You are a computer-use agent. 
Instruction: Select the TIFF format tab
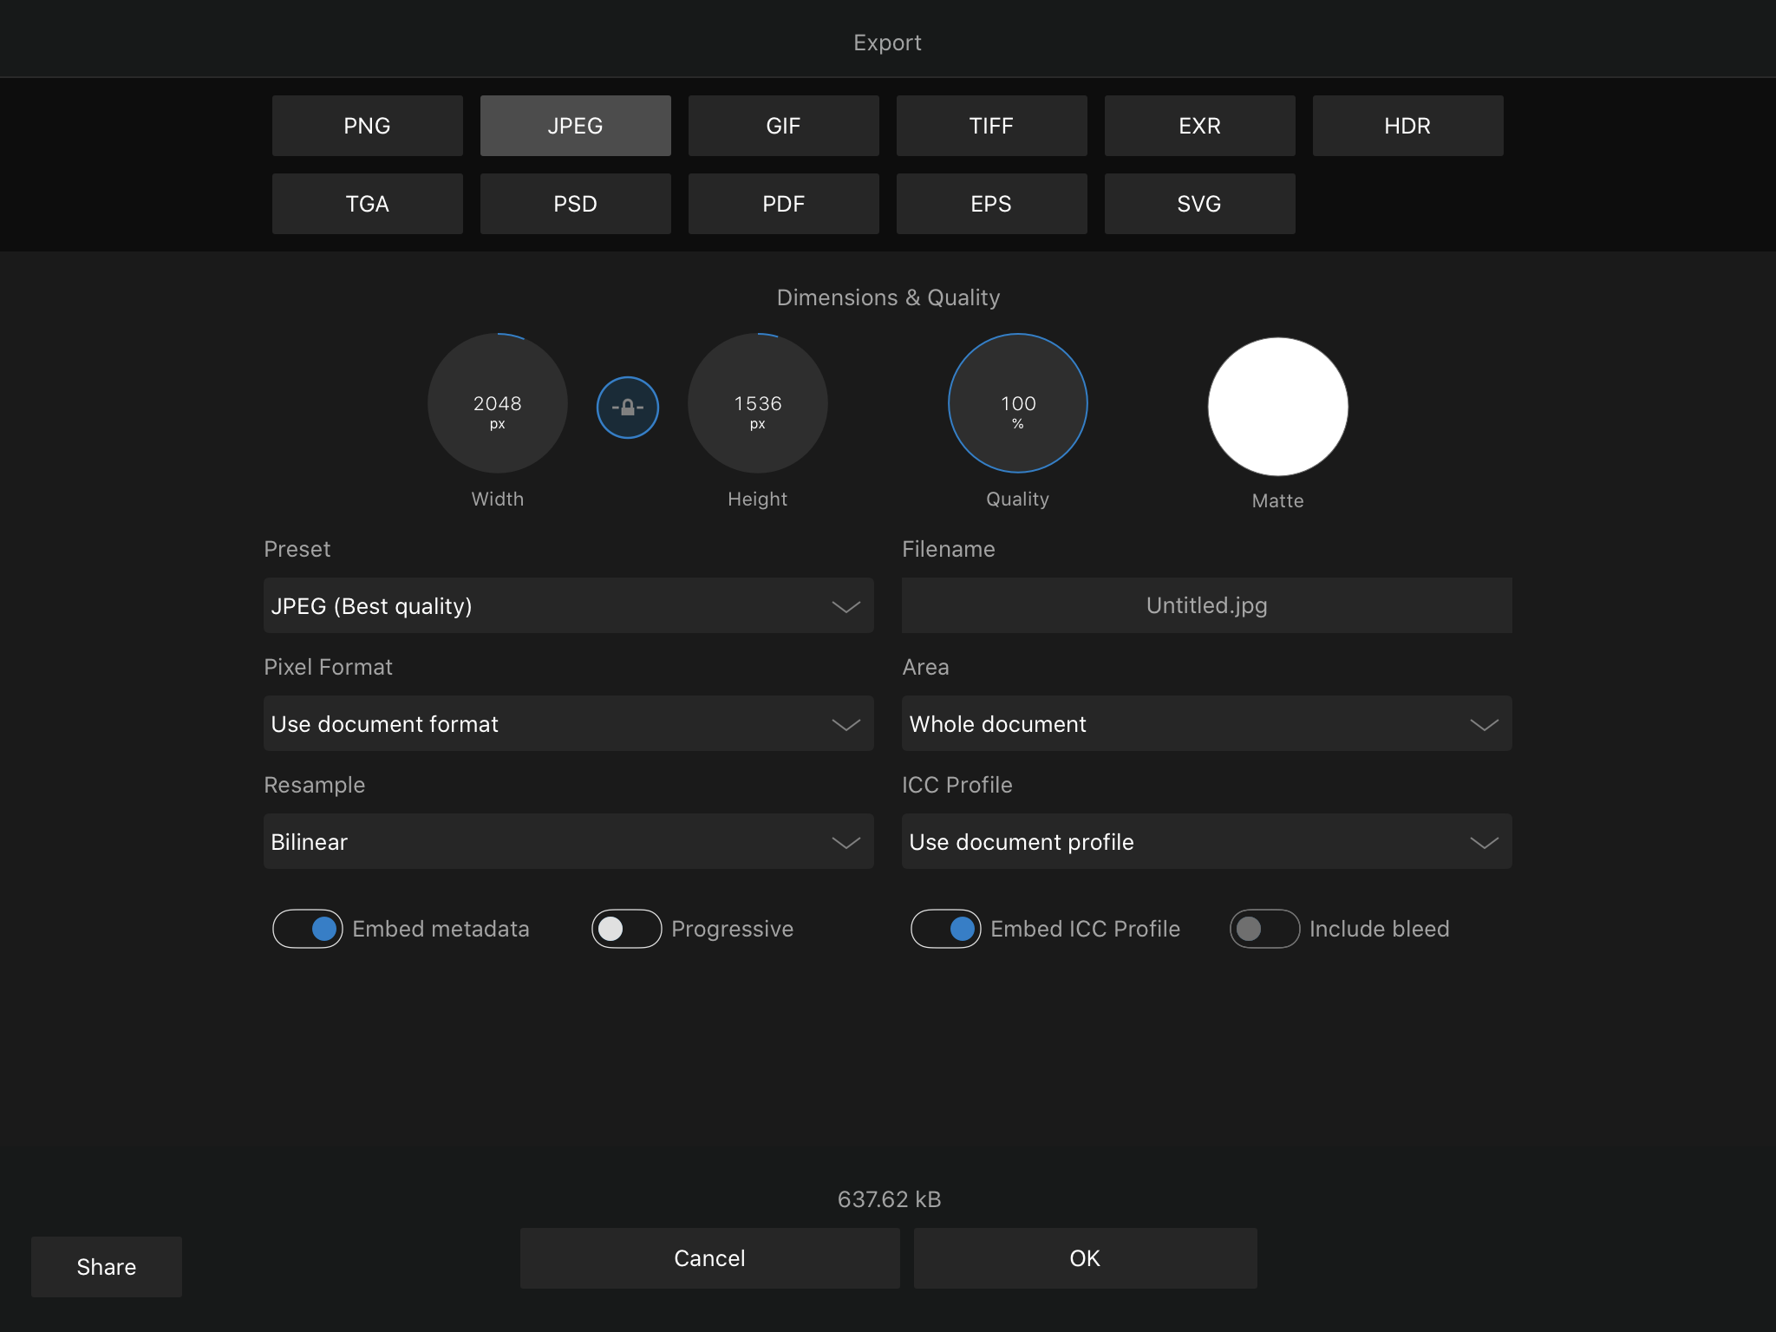coord(991,126)
